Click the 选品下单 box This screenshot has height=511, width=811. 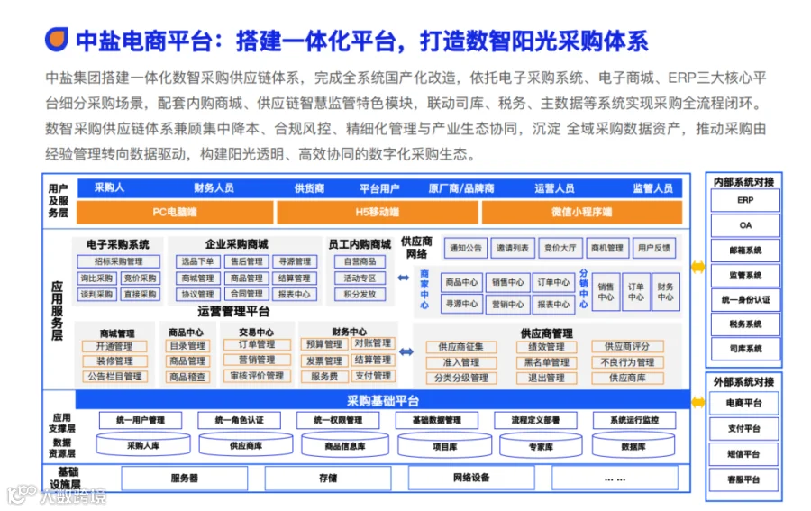[x=198, y=261]
